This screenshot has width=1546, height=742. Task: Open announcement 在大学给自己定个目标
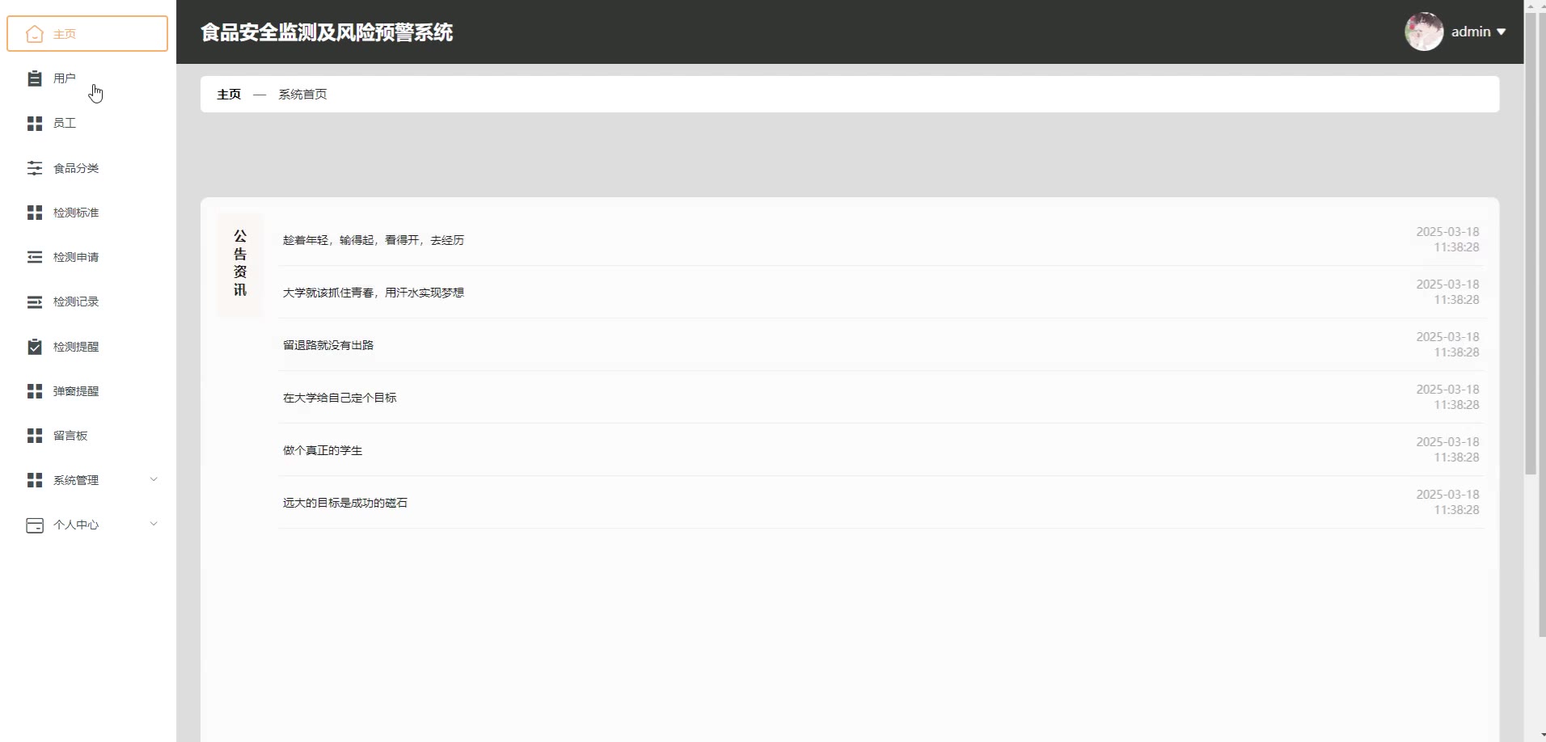tap(340, 398)
